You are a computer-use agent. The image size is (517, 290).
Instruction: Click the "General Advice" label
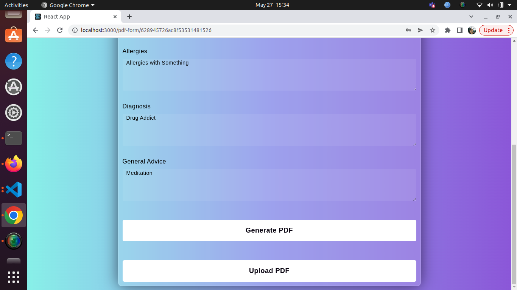[x=144, y=161]
